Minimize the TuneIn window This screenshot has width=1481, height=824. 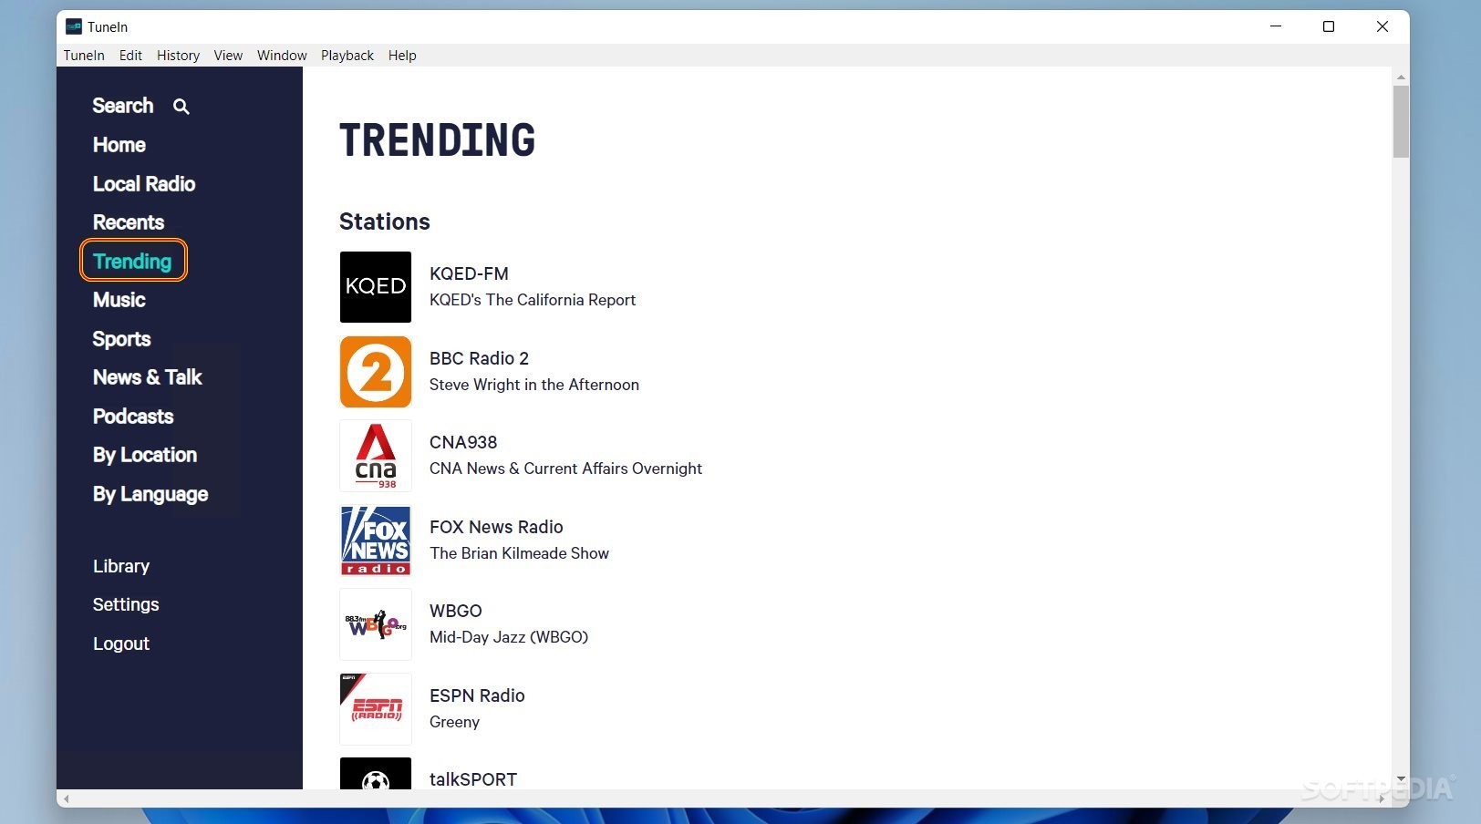(1276, 26)
